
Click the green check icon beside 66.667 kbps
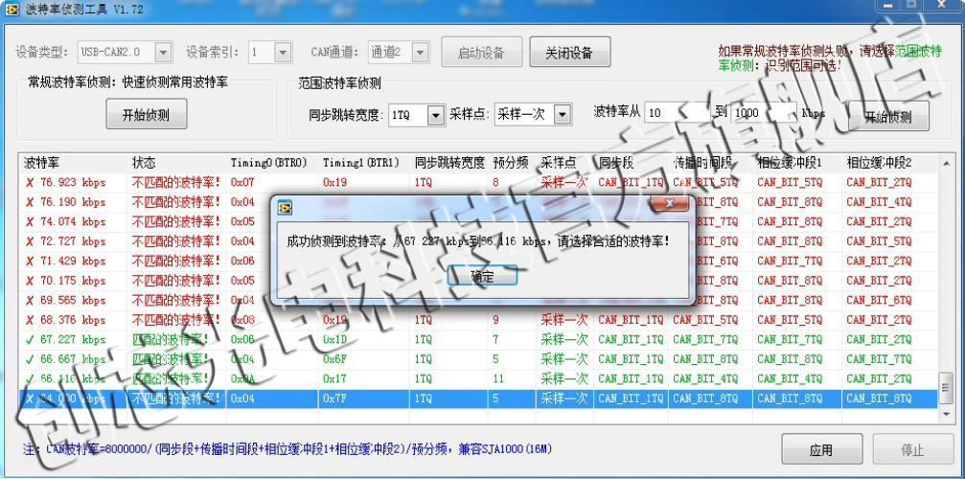[x=30, y=359]
